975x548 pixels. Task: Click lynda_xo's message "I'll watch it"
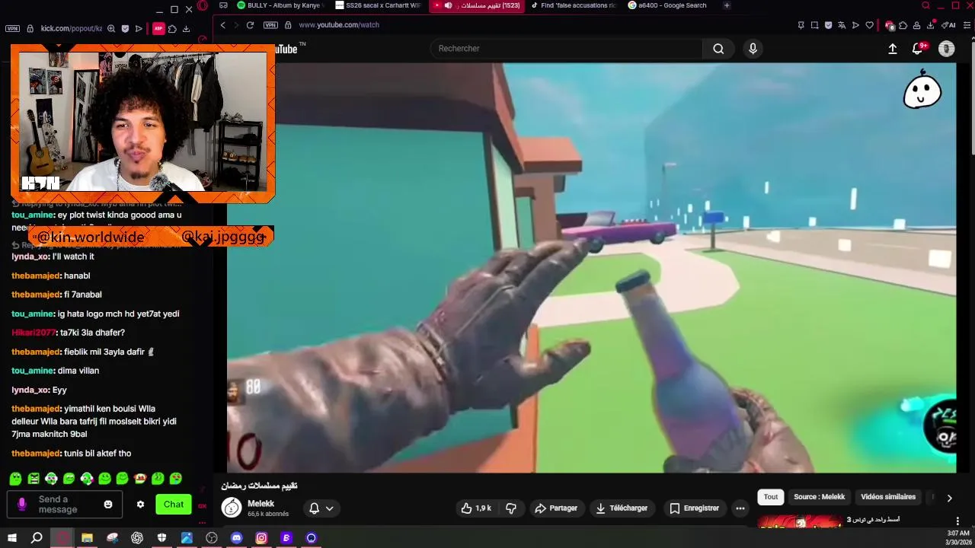(73, 256)
